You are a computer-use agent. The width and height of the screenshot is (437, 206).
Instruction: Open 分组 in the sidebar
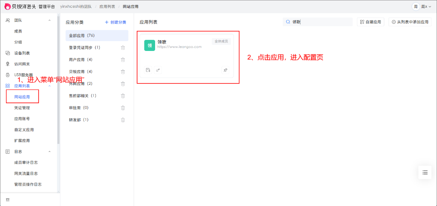click(x=18, y=42)
